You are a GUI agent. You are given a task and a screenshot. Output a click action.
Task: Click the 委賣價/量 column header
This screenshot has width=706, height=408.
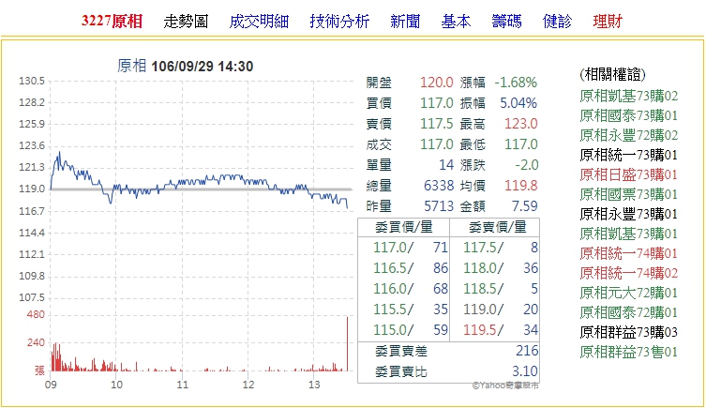(498, 227)
